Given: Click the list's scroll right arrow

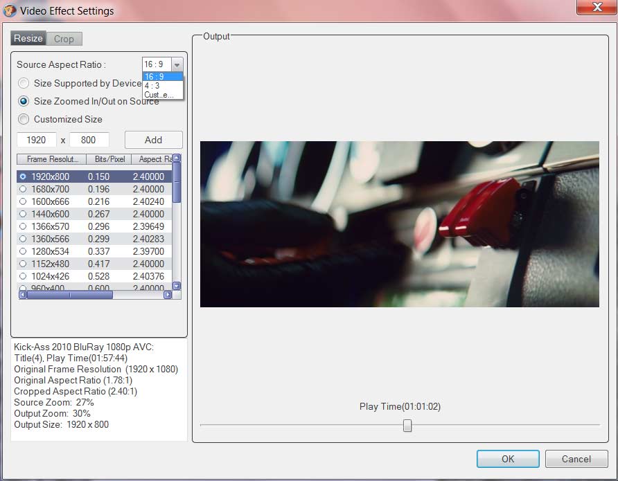Looking at the screenshot, I should coord(168,295).
